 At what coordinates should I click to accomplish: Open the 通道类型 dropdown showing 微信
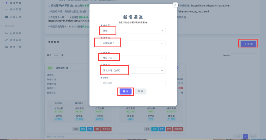click(133, 31)
